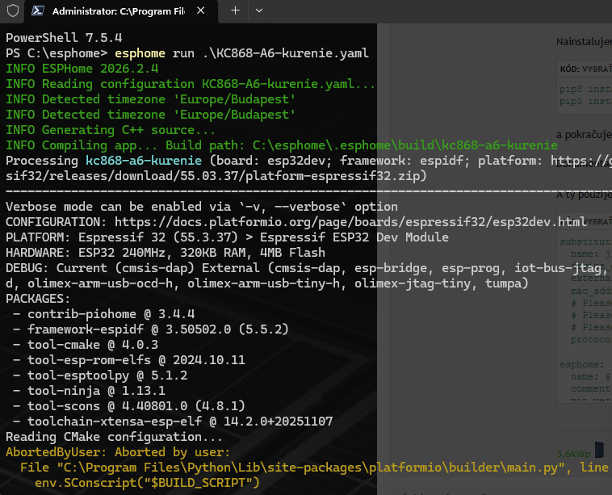Click the pip3 install code block

pyautogui.click(x=584, y=95)
